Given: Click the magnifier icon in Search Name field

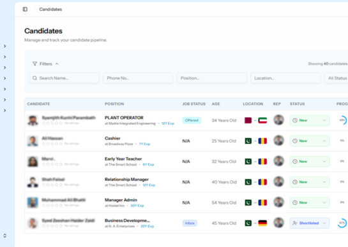Looking at the screenshot, I should pyautogui.click(x=34, y=78).
